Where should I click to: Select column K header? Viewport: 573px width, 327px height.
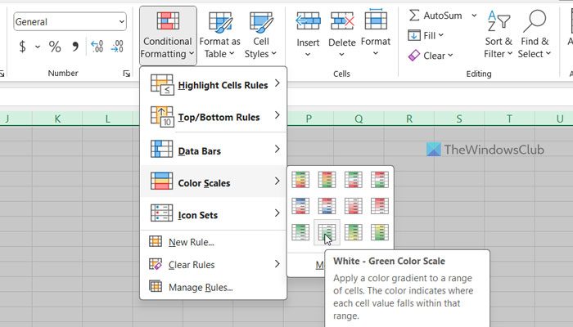tap(57, 119)
